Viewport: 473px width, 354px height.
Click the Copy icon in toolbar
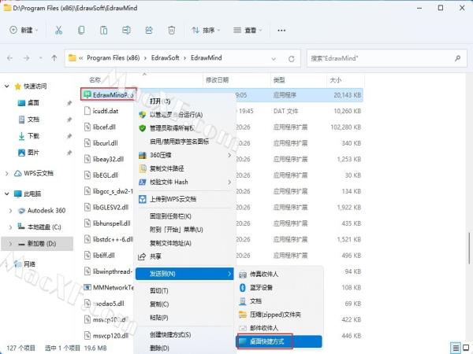click(x=81, y=30)
